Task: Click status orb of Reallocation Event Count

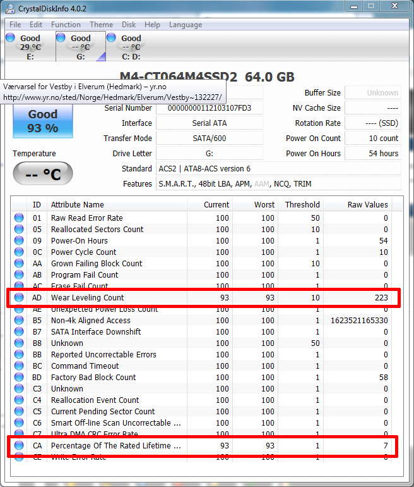Action: point(19,400)
